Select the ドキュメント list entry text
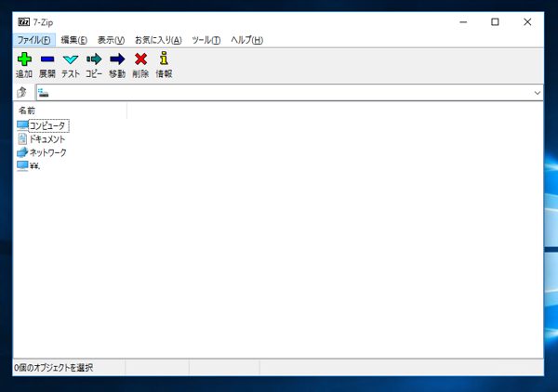558x392 pixels. tap(47, 139)
